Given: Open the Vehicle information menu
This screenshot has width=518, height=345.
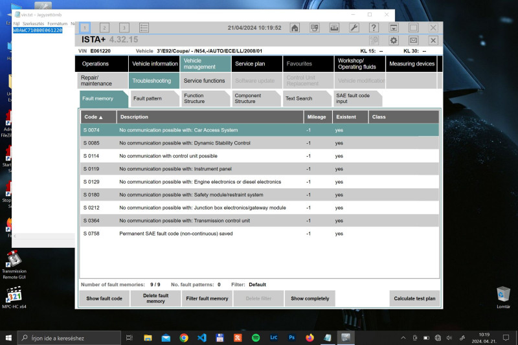Looking at the screenshot, I should (154, 63).
